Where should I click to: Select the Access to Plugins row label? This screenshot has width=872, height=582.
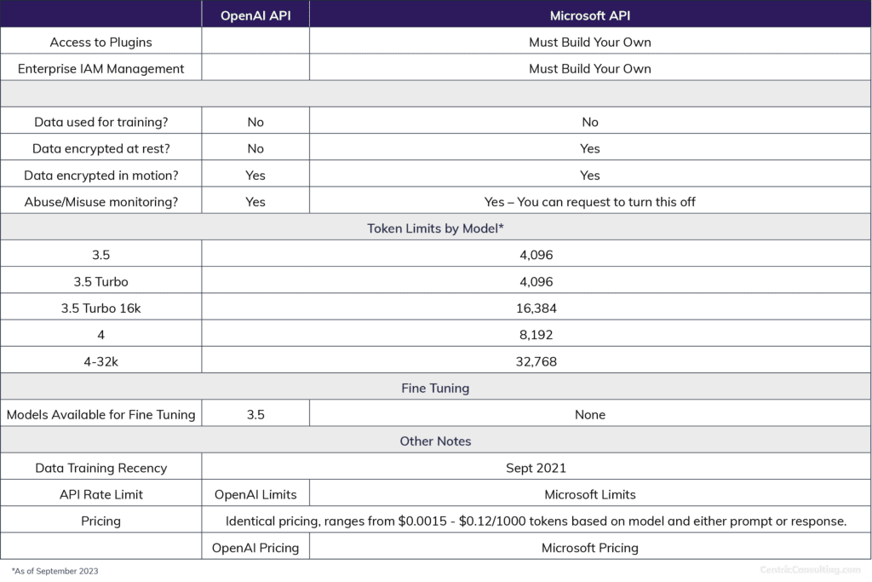(x=100, y=42)
